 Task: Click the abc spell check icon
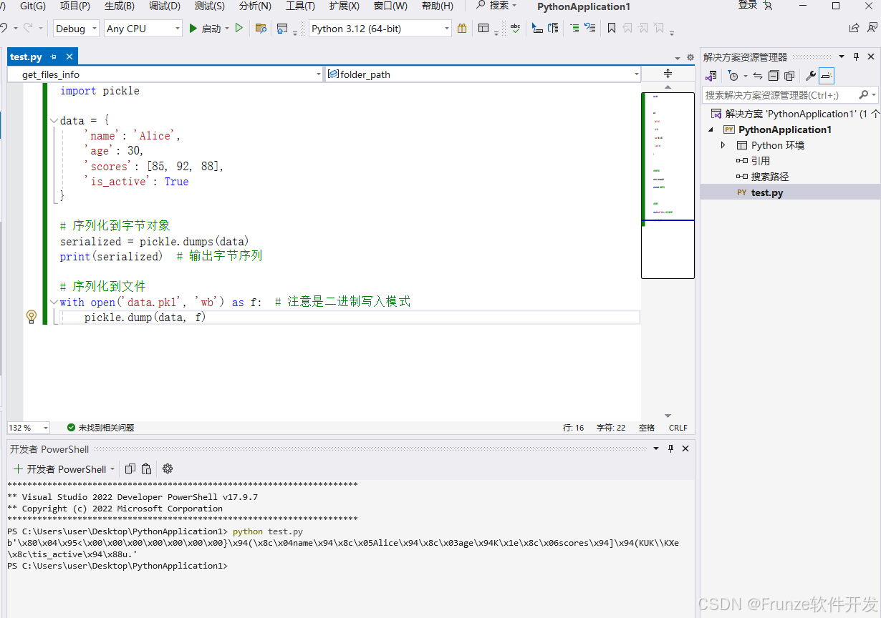515,29
